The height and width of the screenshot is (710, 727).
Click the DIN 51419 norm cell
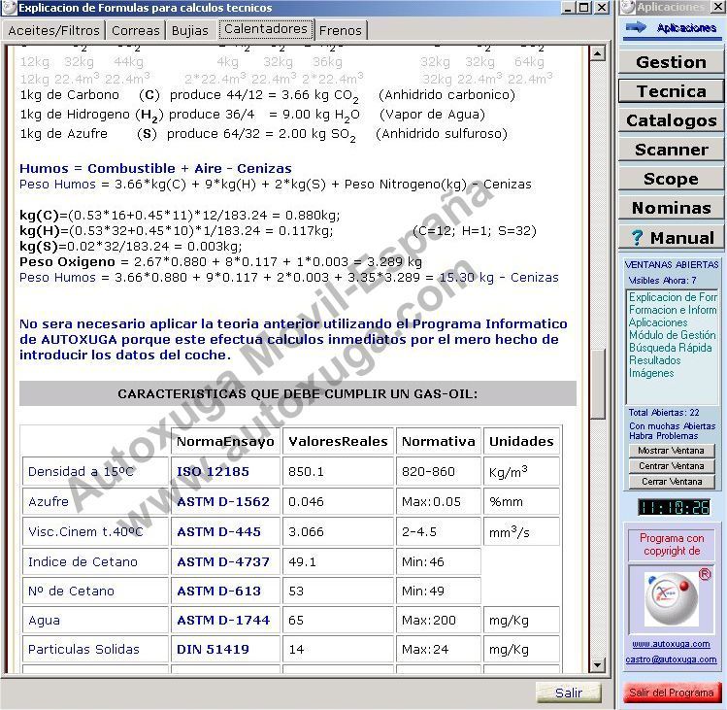pos(225,649)
